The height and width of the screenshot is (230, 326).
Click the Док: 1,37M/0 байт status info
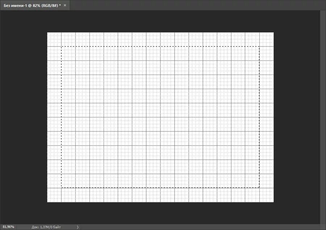click(46, 227)
